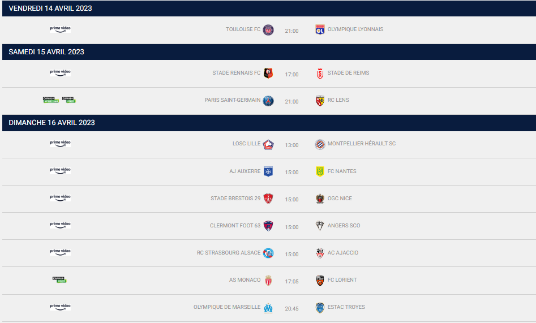Open the ESTAC Troyes team link

(346, 307)
